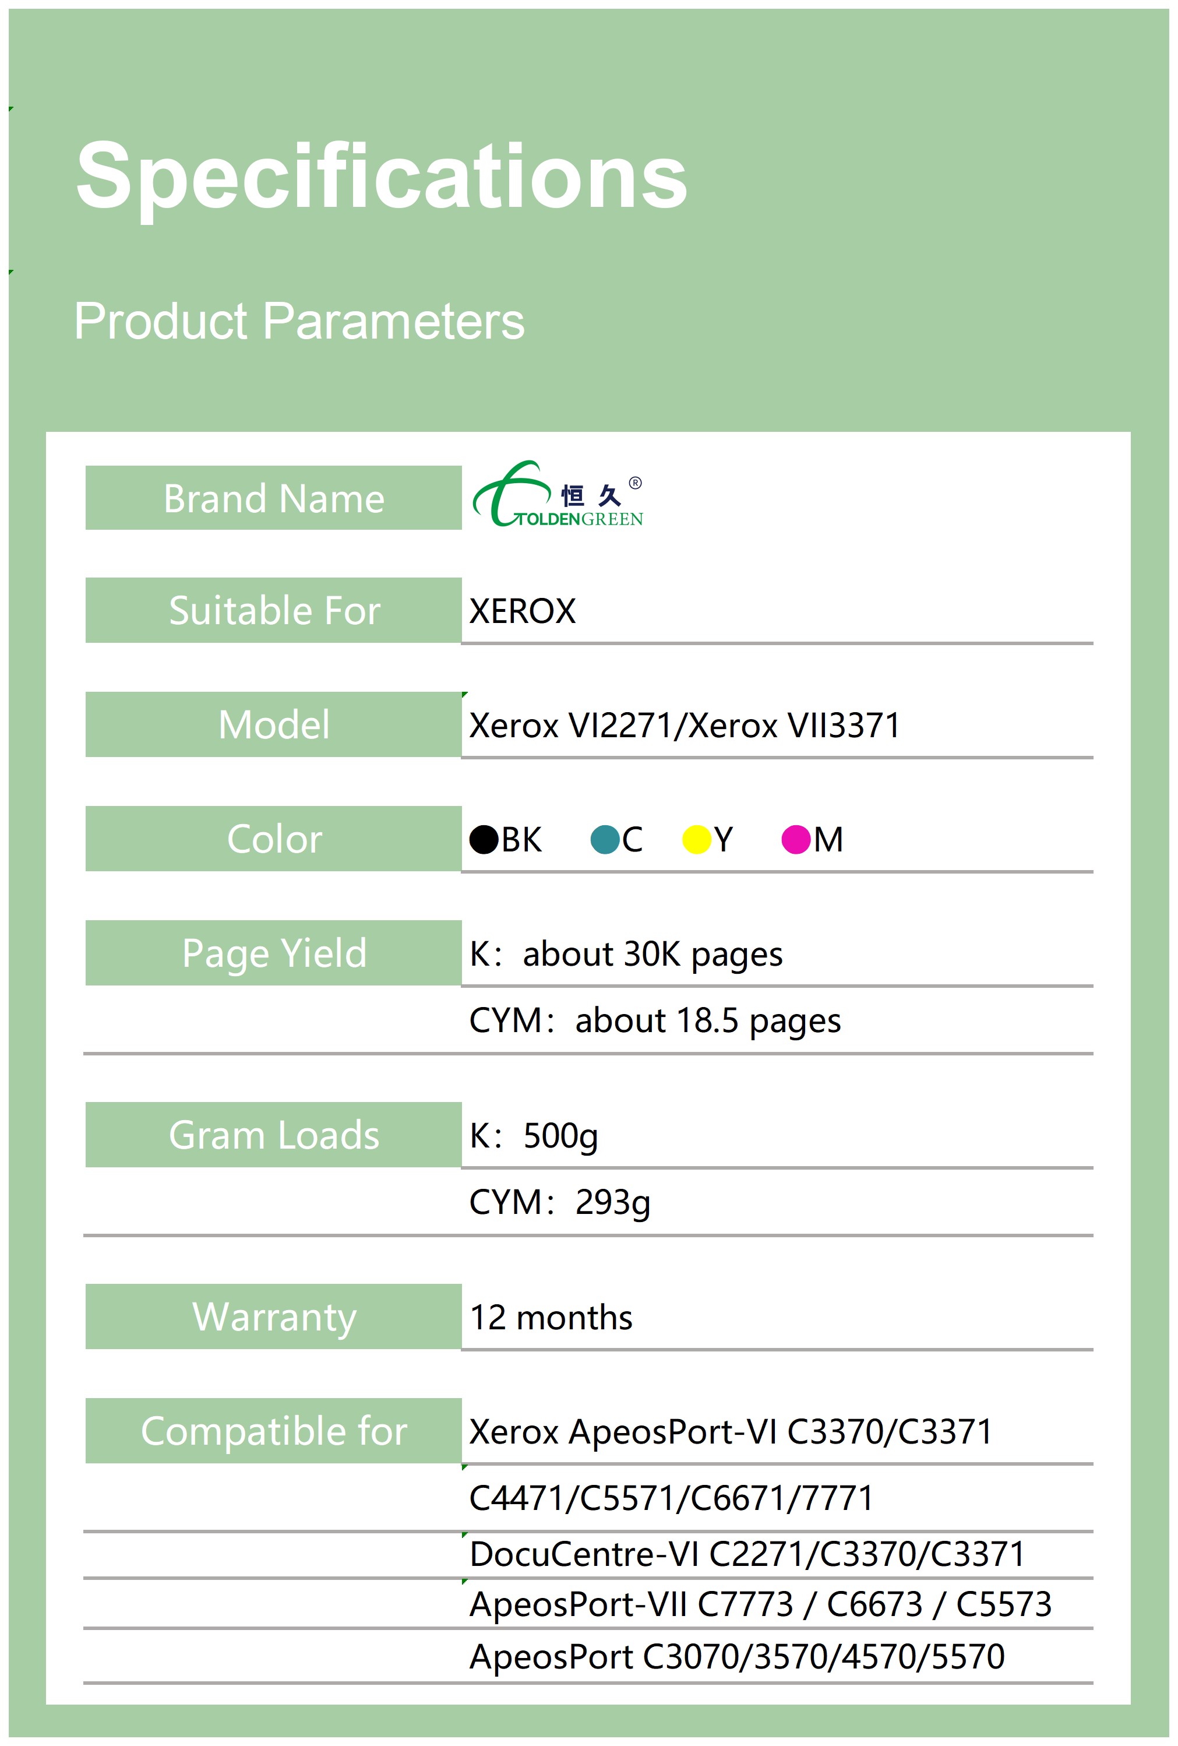Click the Model label box
The image size is (1178, 1746).
(x=273, y=724)
